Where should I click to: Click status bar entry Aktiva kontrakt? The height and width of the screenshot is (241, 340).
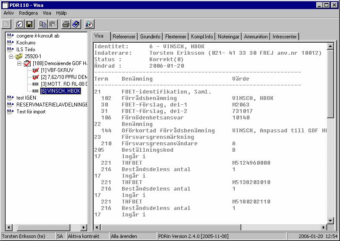(x=88, y=236)
